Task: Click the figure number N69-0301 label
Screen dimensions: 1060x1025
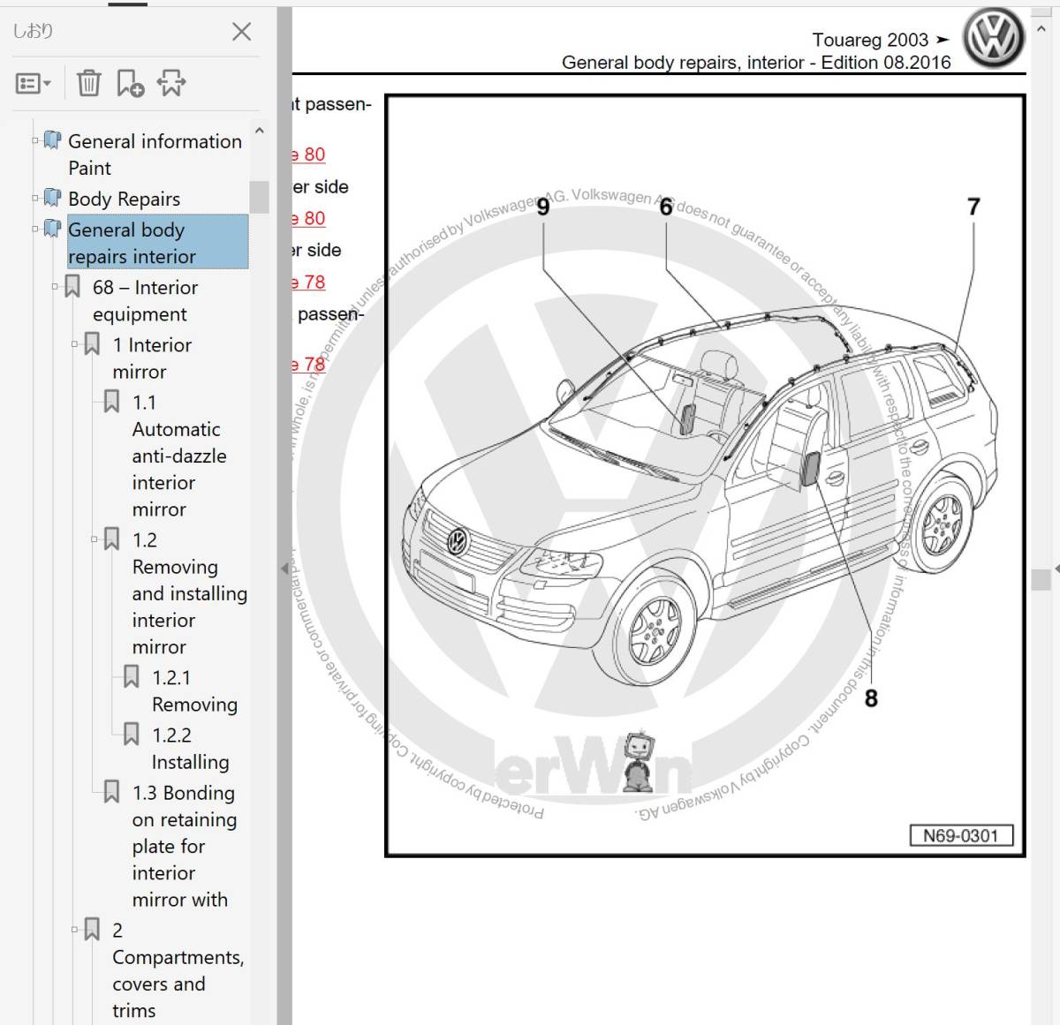Action: click(961, 836)
